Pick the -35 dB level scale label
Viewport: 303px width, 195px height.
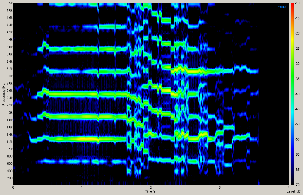pyautogui.click(x=297, y=79)
